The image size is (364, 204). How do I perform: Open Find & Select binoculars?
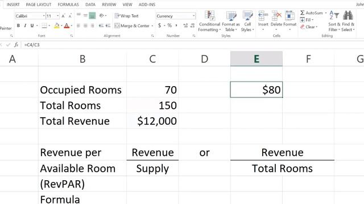(x=348, y=21)
